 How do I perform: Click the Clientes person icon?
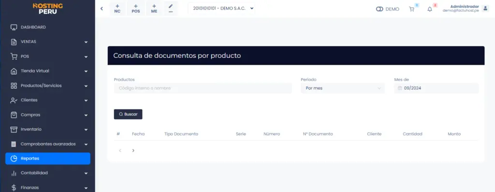[14, 100]
